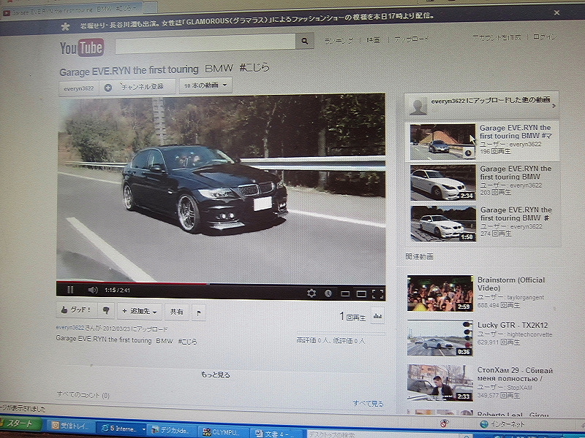Show video statistics bar chart icon
This screenshot has height=438, width=585.
[378, 316]
